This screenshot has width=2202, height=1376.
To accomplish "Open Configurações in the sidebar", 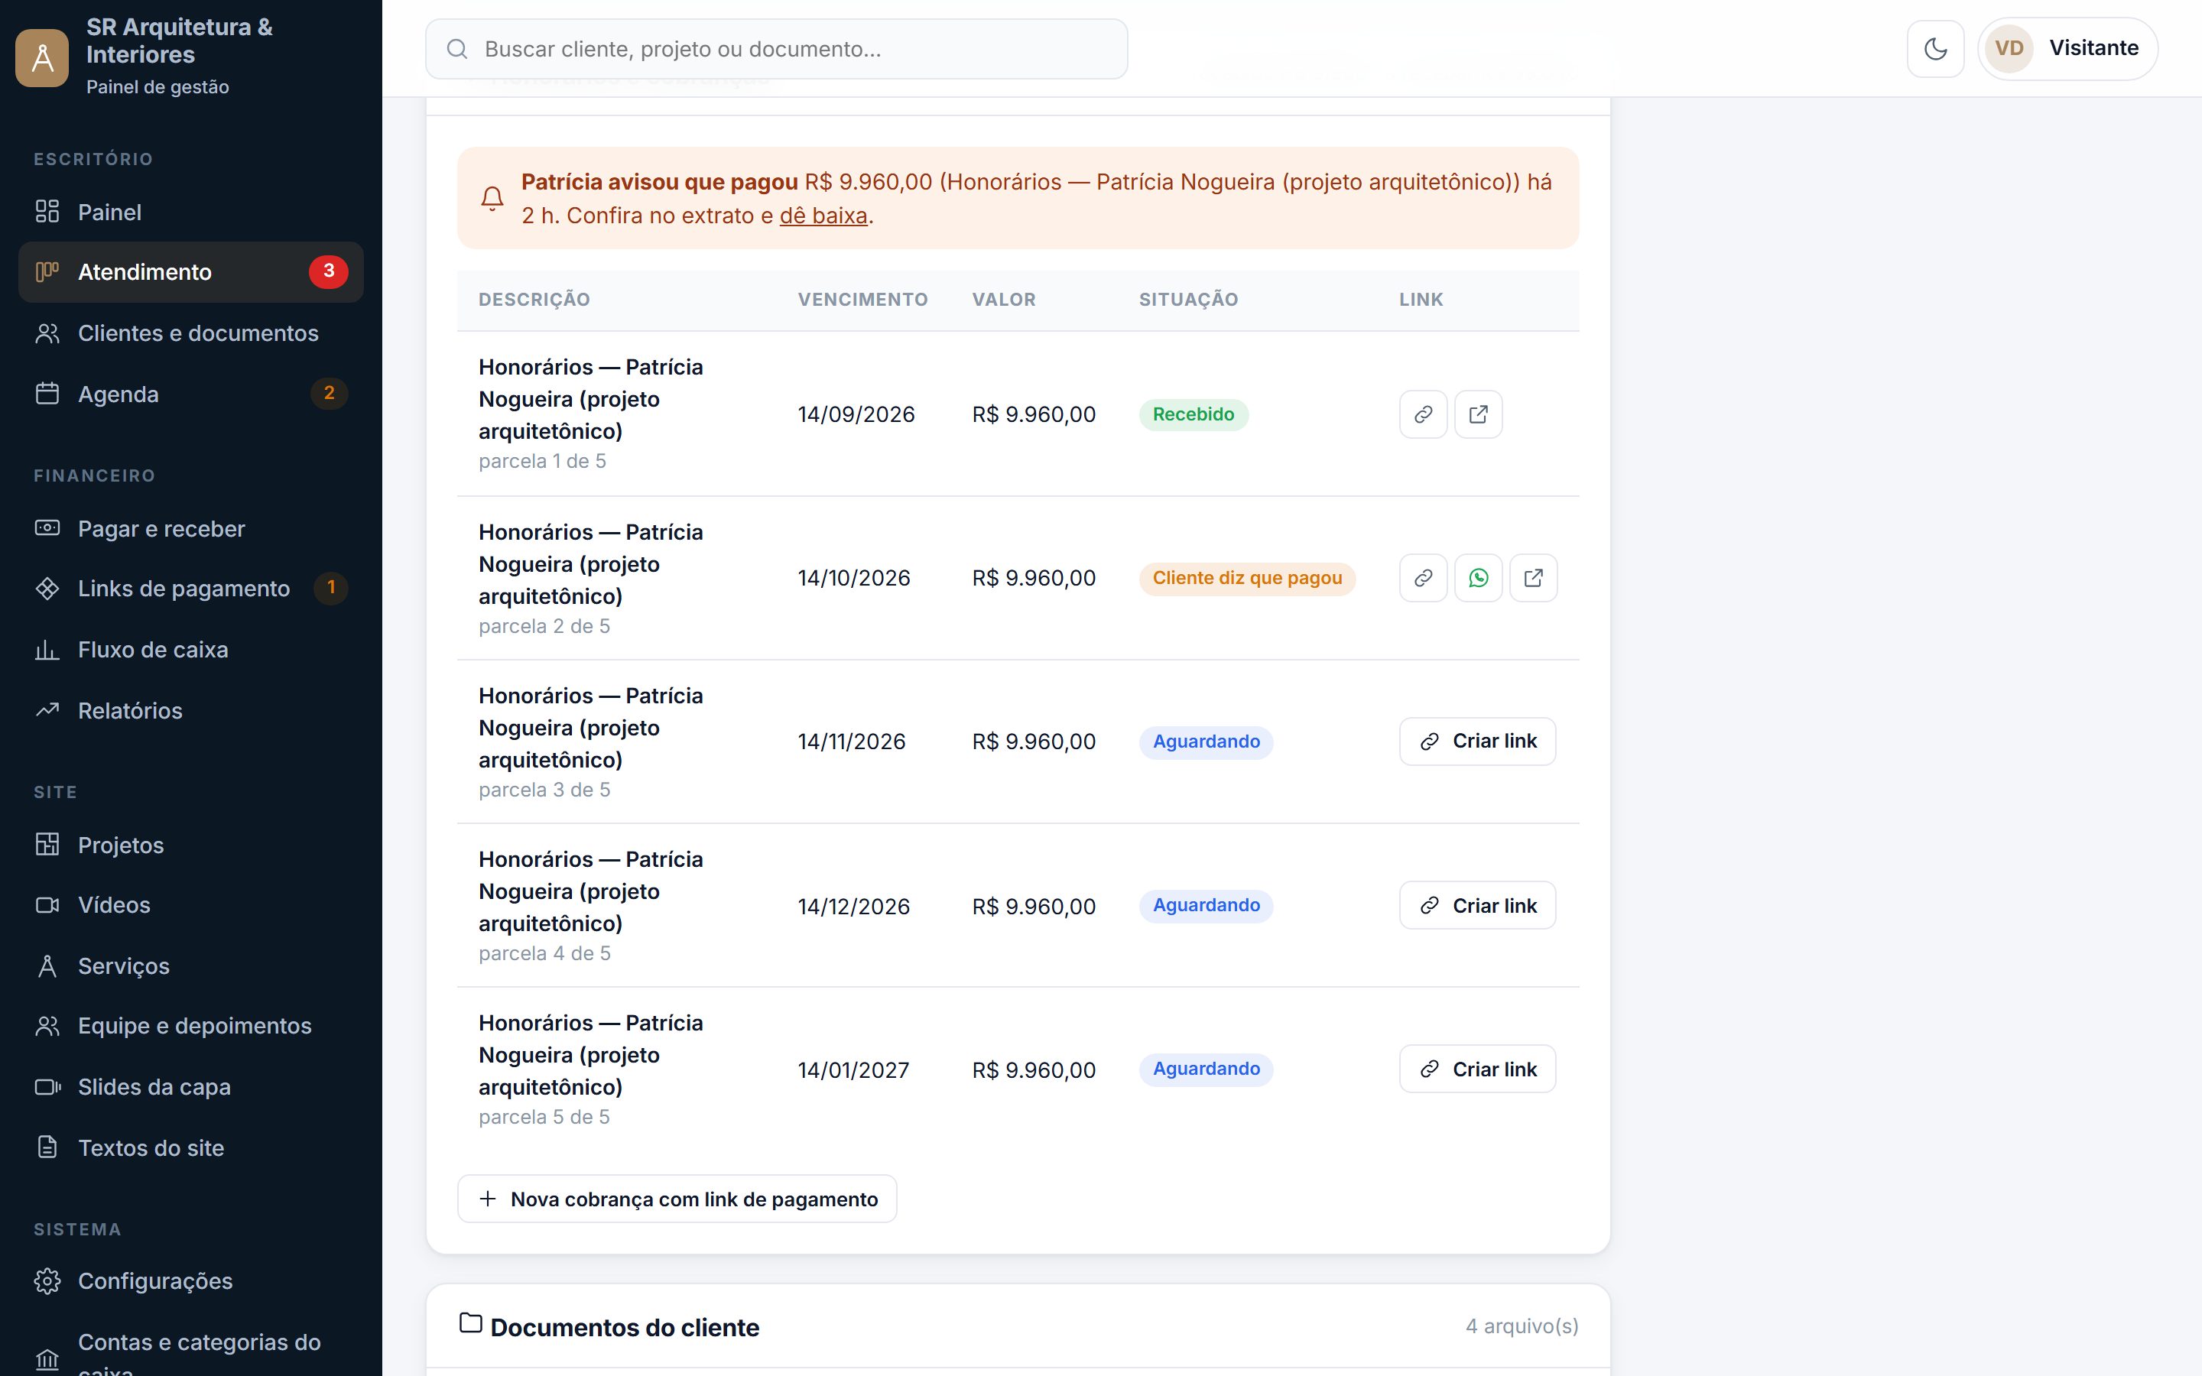I will coord(191,1281).
